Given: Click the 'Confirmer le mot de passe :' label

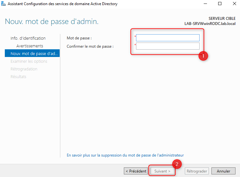Looking at the screenshot, I should click(90, 46).
